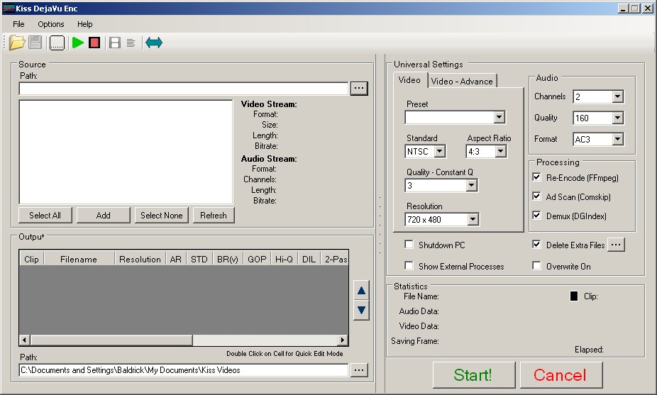Click the black Clip color swatch
The image size is (657, 395).
574,296
